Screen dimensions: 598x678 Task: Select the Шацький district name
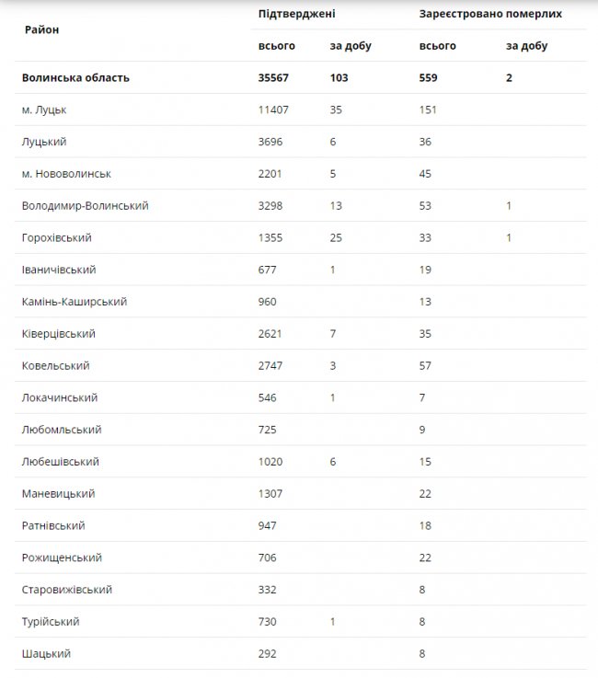(x=46, y=654)
